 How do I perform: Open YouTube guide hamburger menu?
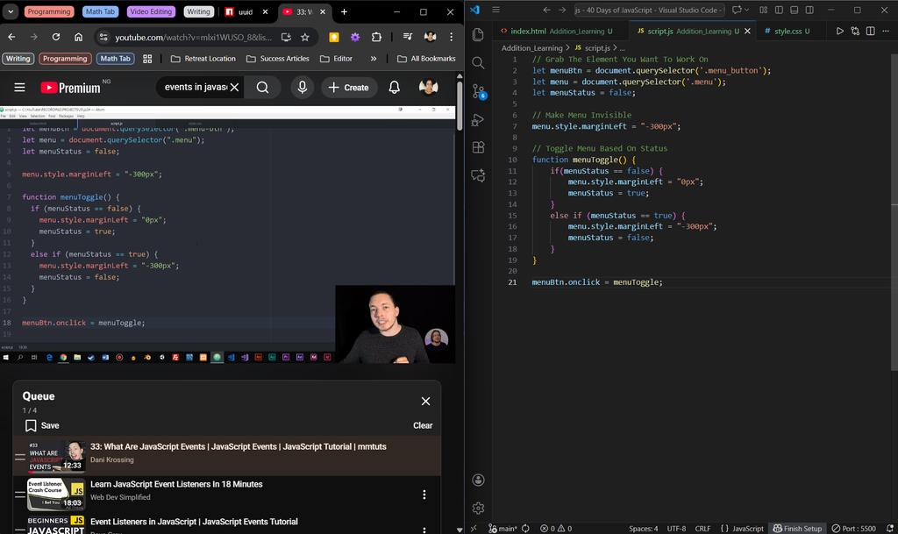19,87
